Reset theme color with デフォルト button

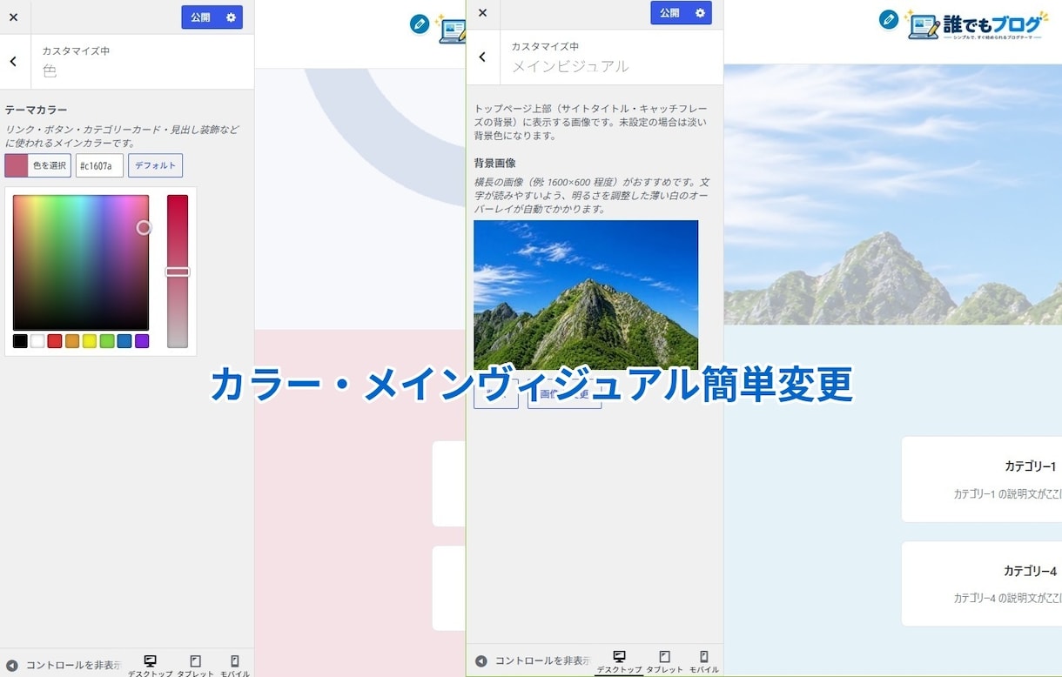(x=155, y=165)
